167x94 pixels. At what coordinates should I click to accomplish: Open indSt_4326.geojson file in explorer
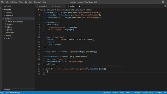(x=15, y=21)
